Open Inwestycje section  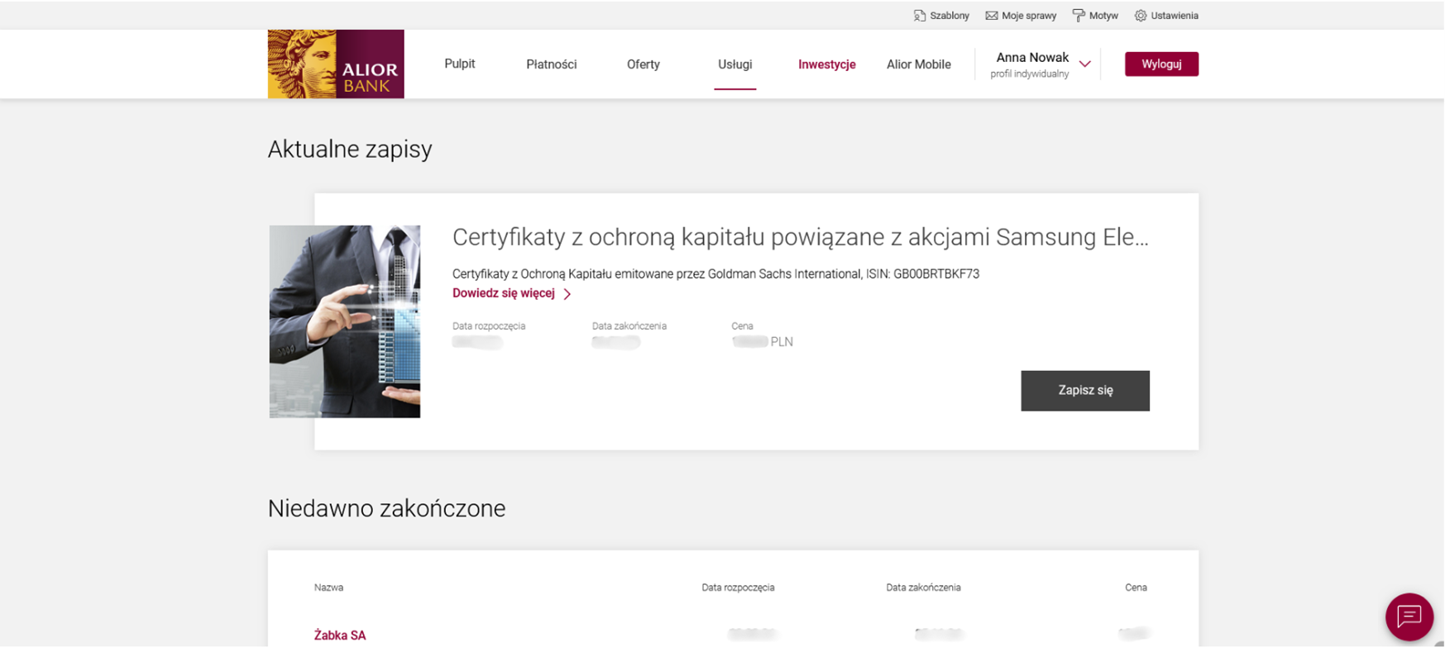pos(827,64)
